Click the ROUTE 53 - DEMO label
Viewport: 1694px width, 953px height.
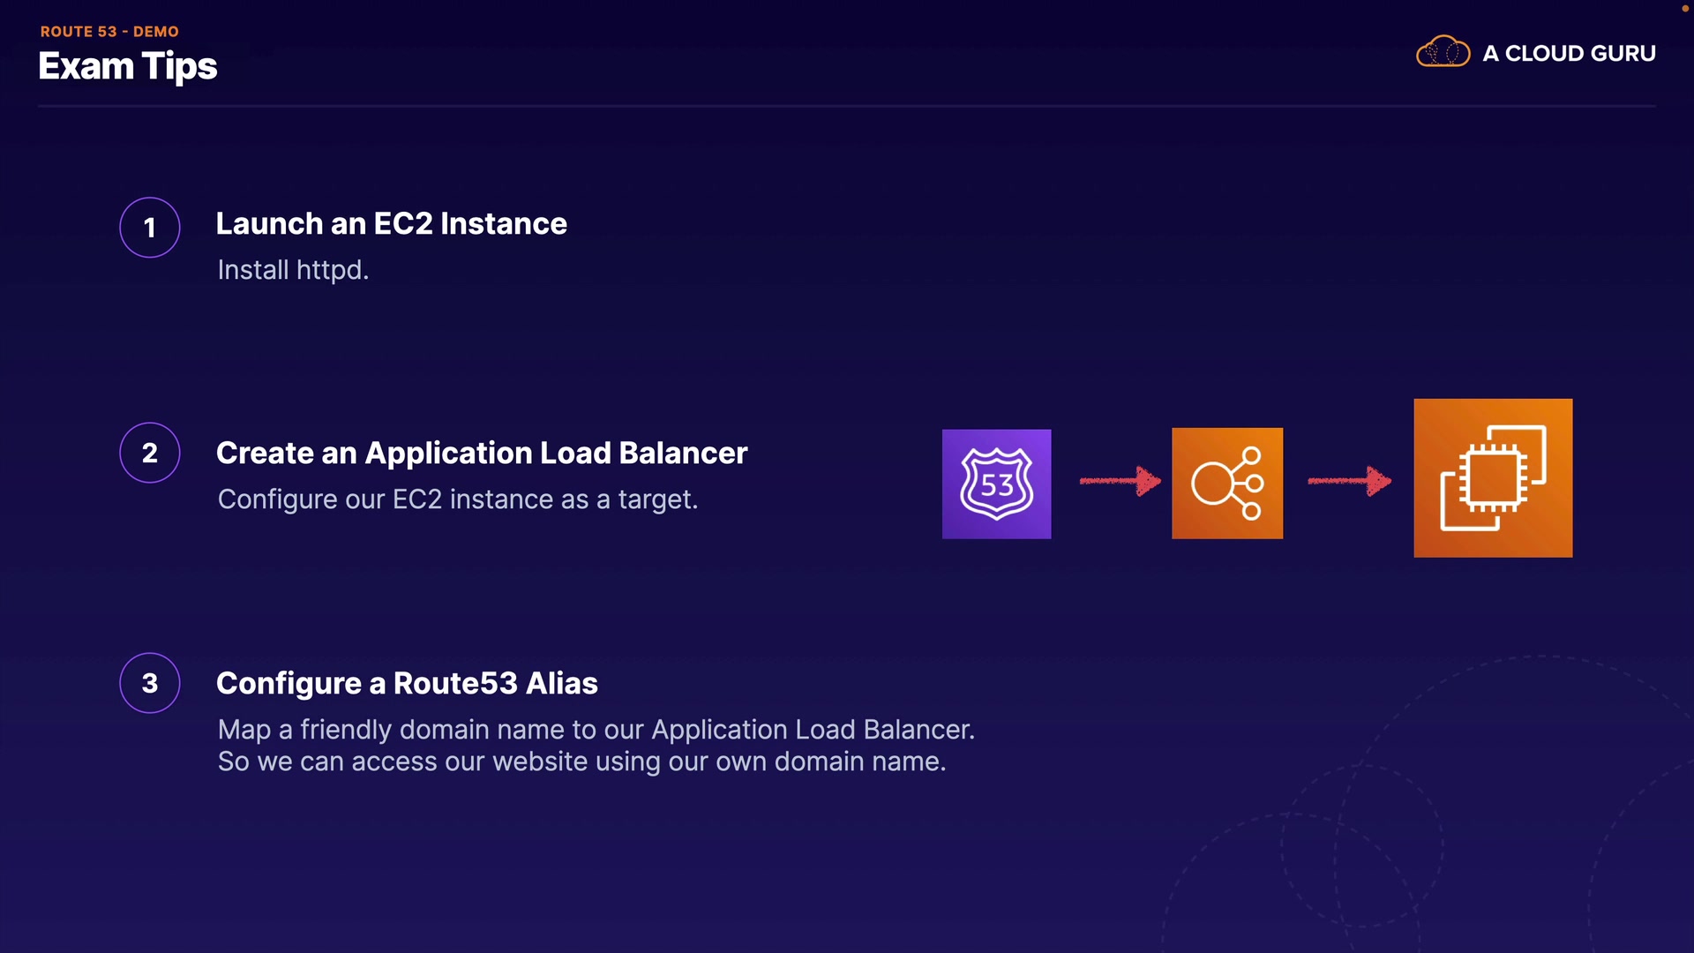point(109,31)
